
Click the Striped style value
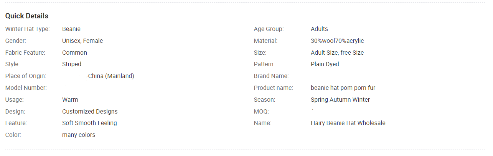point(72,64)
